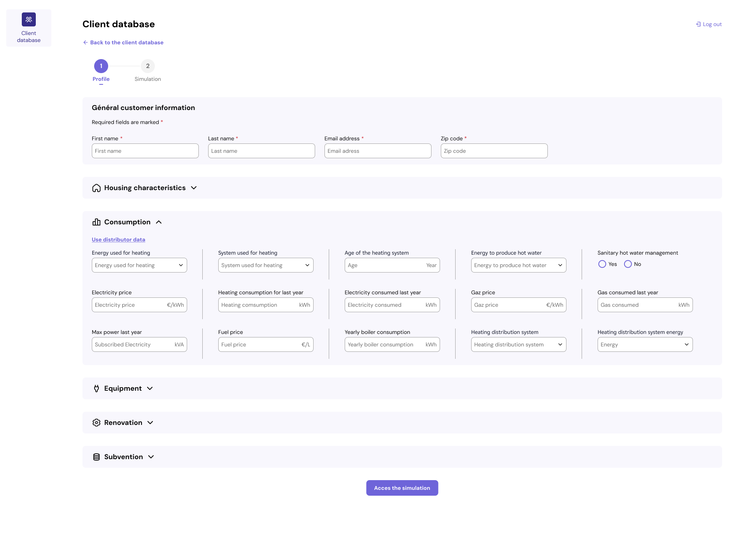Expand the Equipment section chevron
Image resolution: width=747 pixels, height=554 pixels.
coord(150,388)
